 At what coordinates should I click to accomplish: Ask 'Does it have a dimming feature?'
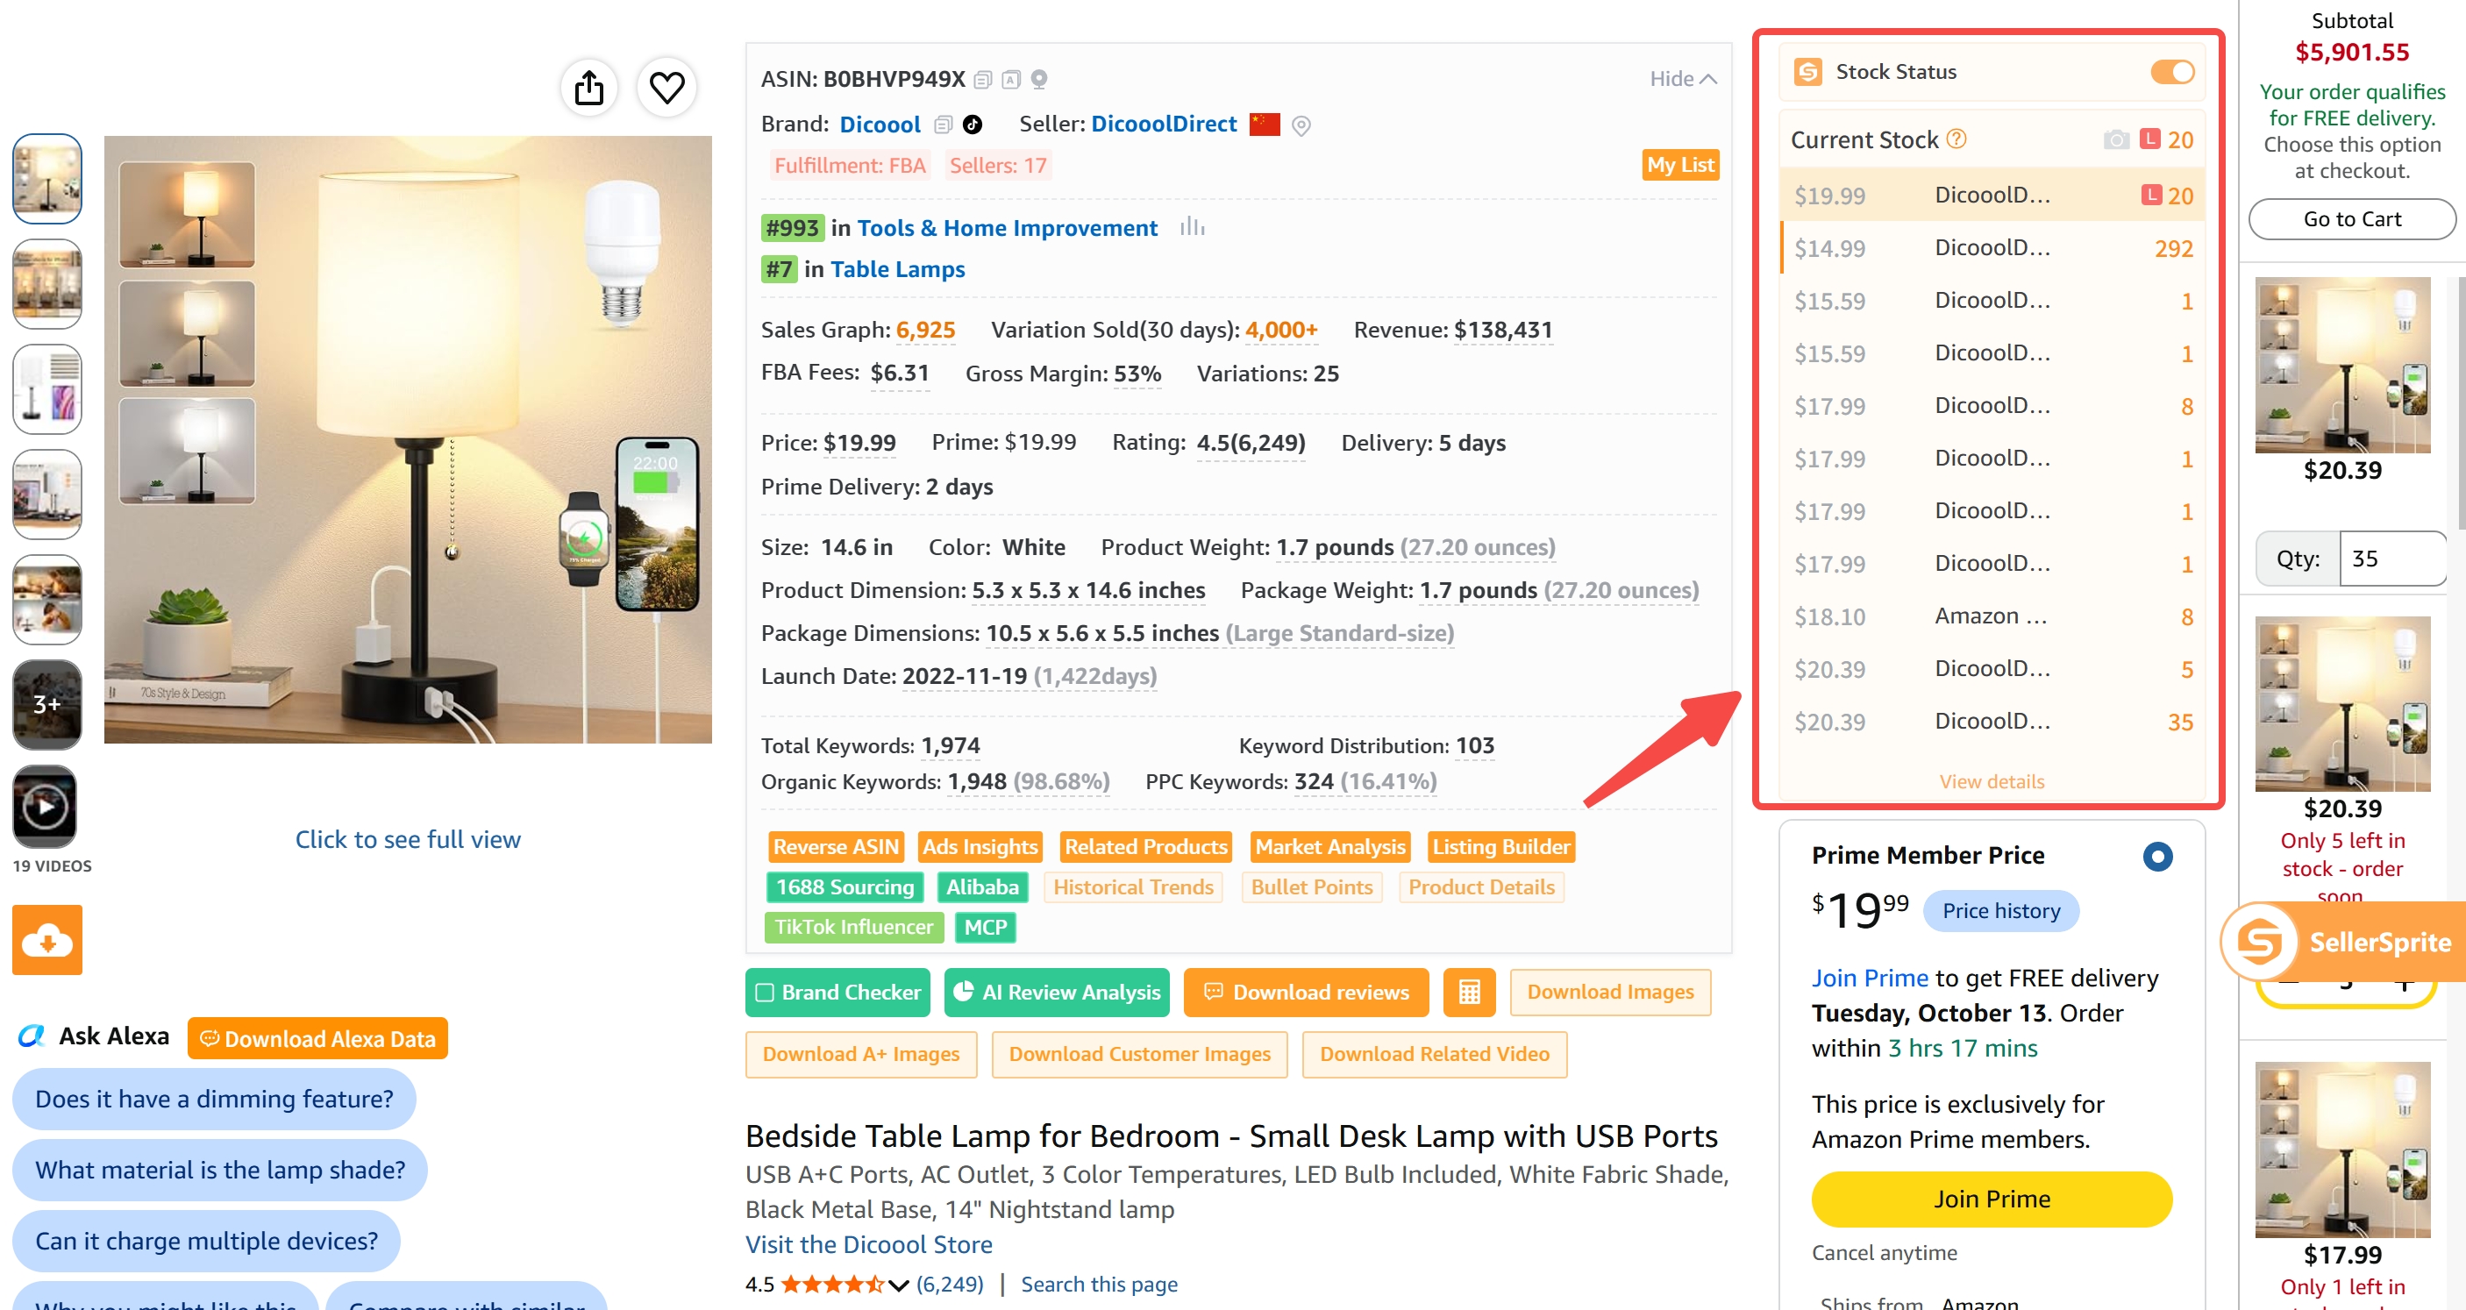pos(215,1099)
